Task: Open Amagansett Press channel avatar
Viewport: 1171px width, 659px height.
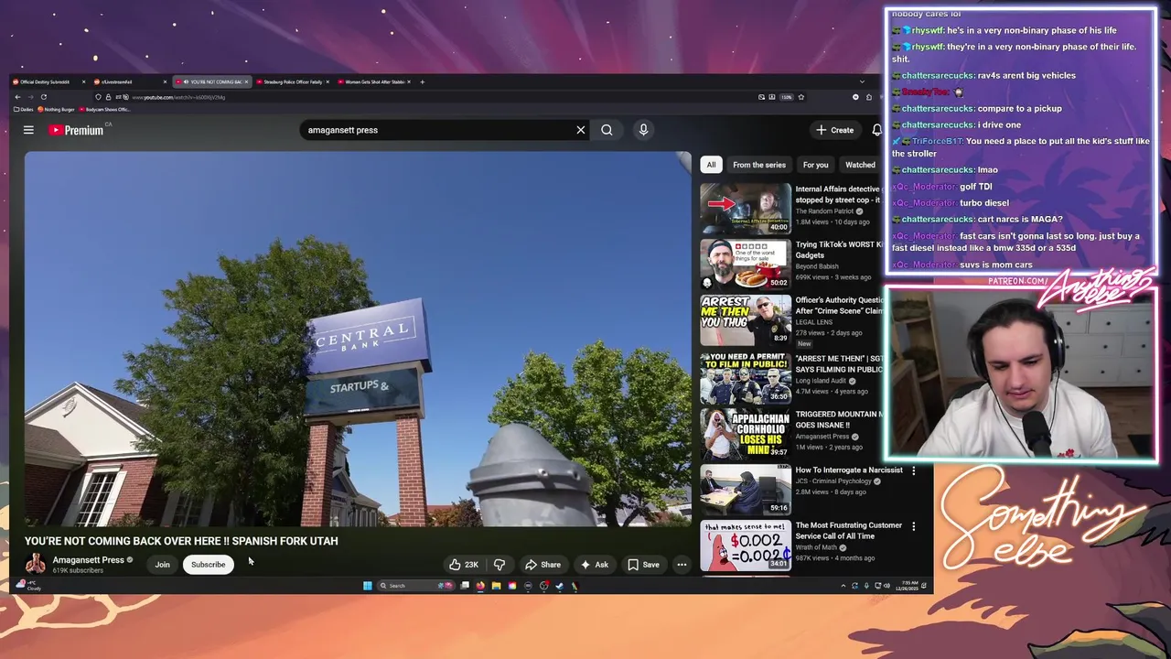Action: point(35,564)
